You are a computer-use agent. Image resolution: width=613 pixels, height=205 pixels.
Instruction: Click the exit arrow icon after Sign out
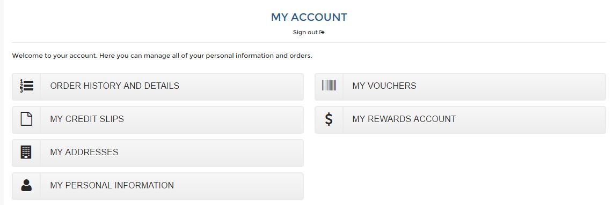(322, 32)
